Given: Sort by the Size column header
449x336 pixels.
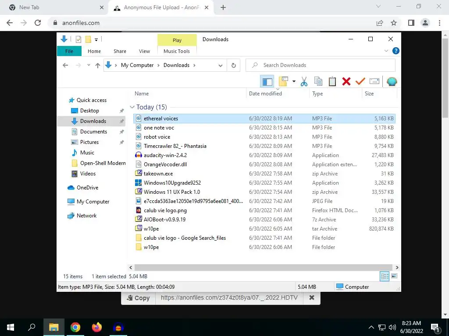Looking at the screenshot, I should [379, 94].
